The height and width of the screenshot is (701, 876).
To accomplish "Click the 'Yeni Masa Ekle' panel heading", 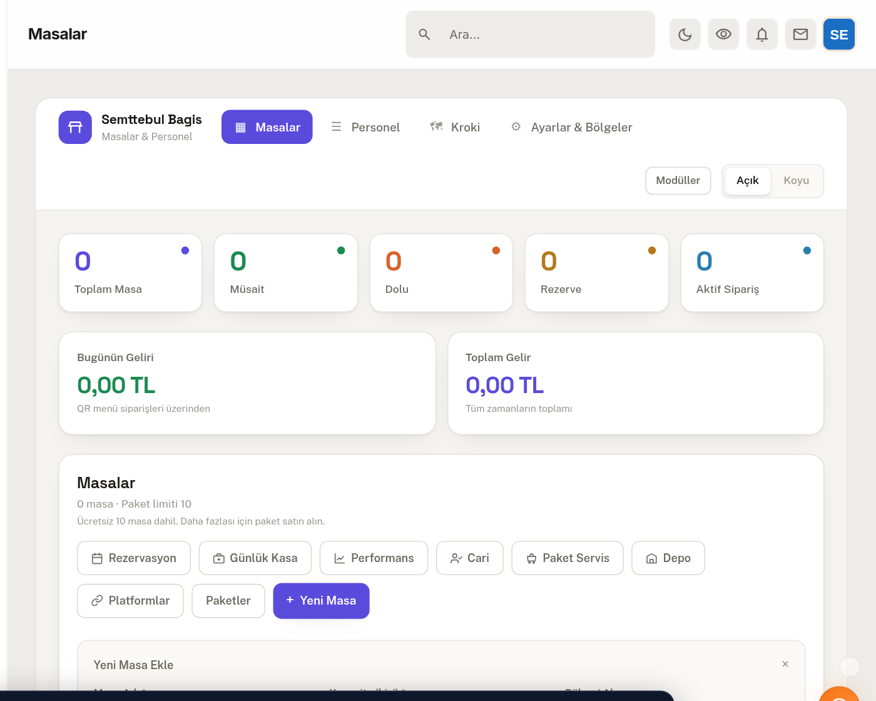I will click(134, 665).
